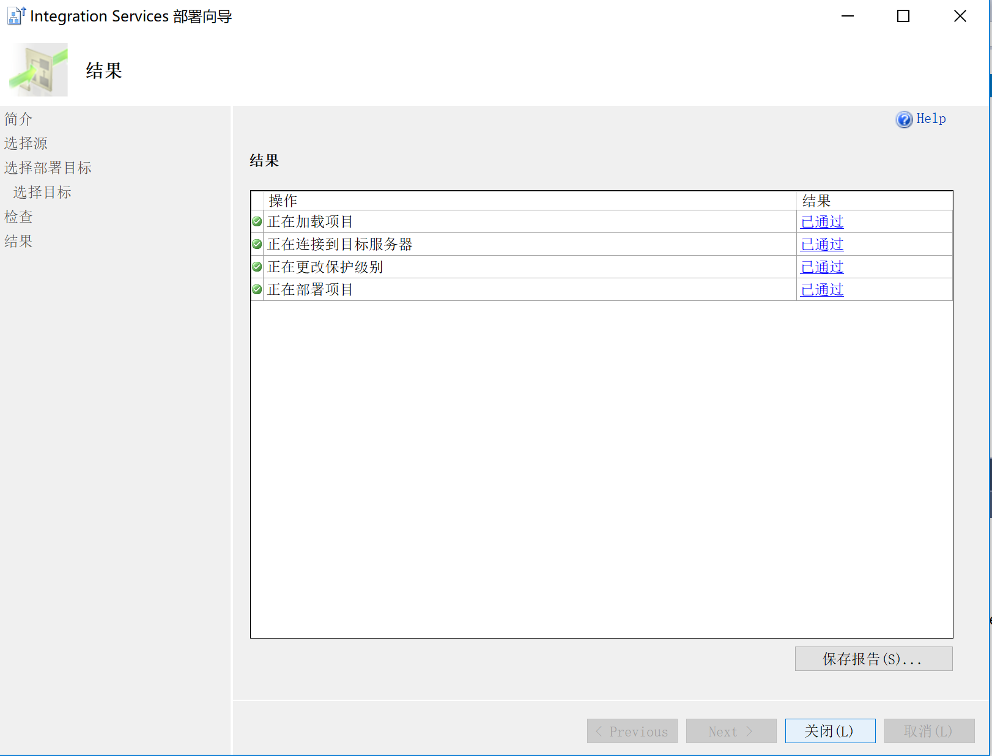
Task: Select 检查 step in sidebar
Action: coord(18,217)
